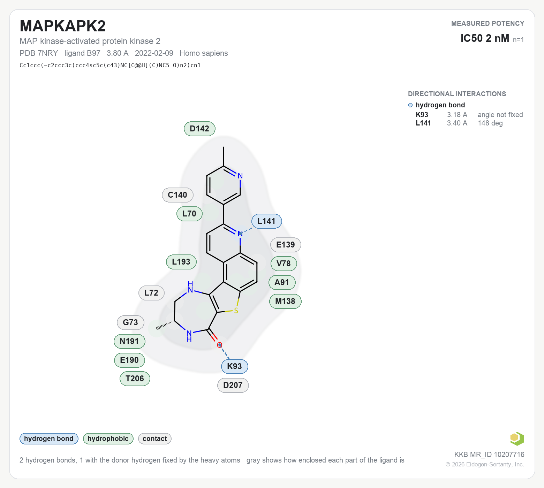Click the G73 residue label

130,322
